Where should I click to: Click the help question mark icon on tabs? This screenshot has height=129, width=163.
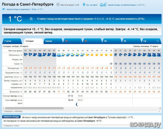click(157, 41)
